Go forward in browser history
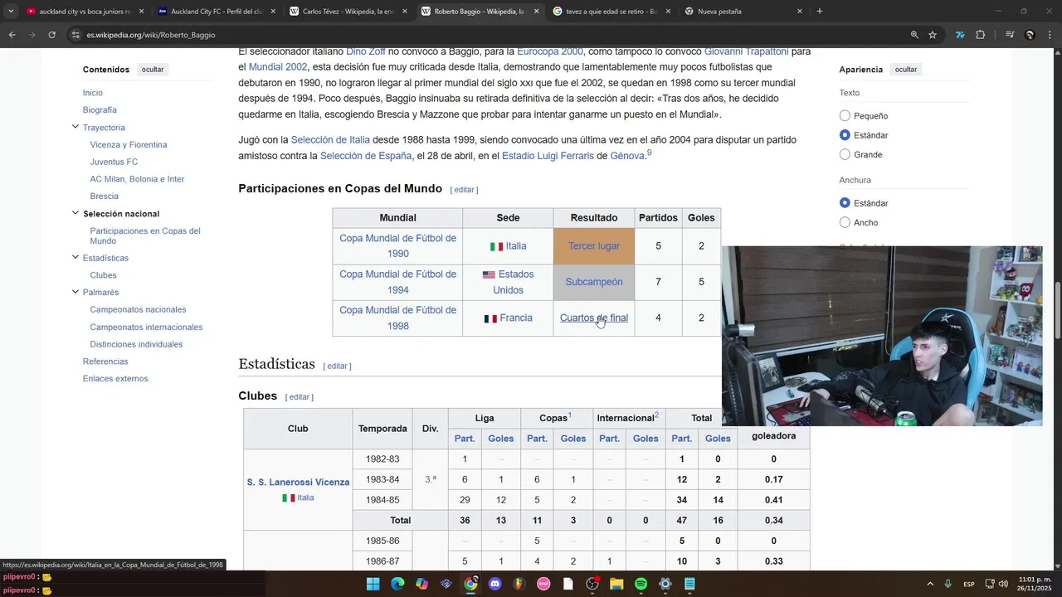The height and width of the screenshot is (597, 1062). (32, 35)
